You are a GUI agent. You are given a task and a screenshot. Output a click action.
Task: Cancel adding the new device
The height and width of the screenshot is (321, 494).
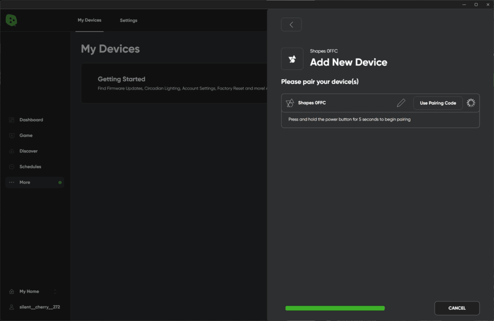point(457,308)
